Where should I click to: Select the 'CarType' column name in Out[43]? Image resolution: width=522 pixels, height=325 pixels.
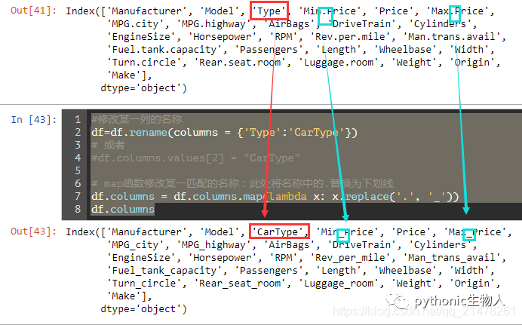click(x=278, y=231)
